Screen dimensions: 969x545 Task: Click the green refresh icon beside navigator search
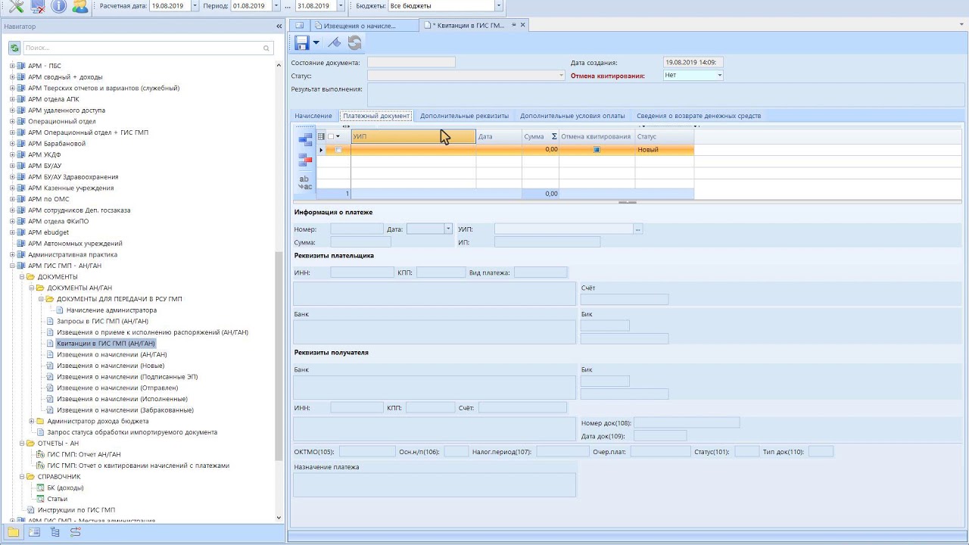[x=14, y=48]
